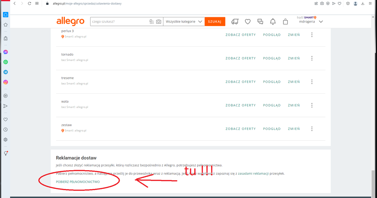Viewport: 377px width, 198px height.
Task: Click the wata delivery profile name
Action: click(65, 101)
